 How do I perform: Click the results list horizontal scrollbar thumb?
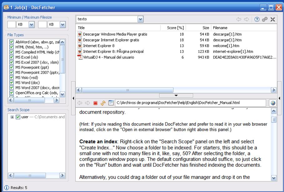click(127, 90)
